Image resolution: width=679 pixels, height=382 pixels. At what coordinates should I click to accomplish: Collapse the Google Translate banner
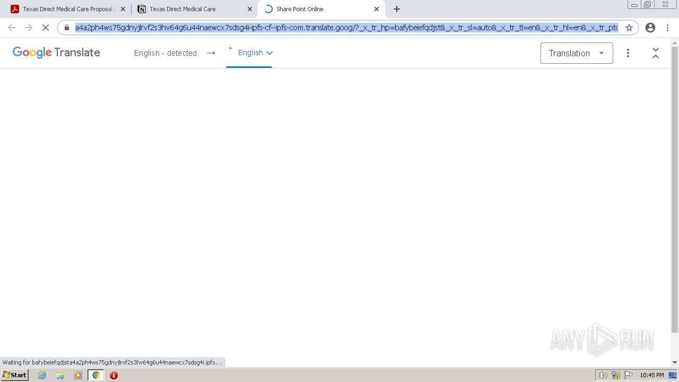click(x=656, y=53)
